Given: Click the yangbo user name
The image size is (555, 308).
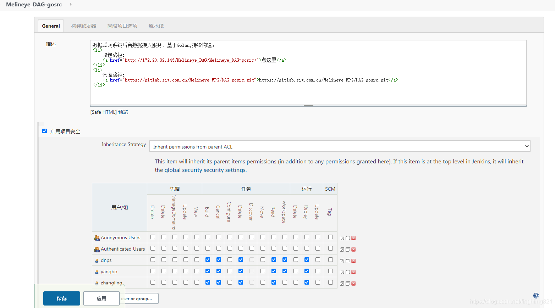Looking at the screenshot, I should click(109, 272).
